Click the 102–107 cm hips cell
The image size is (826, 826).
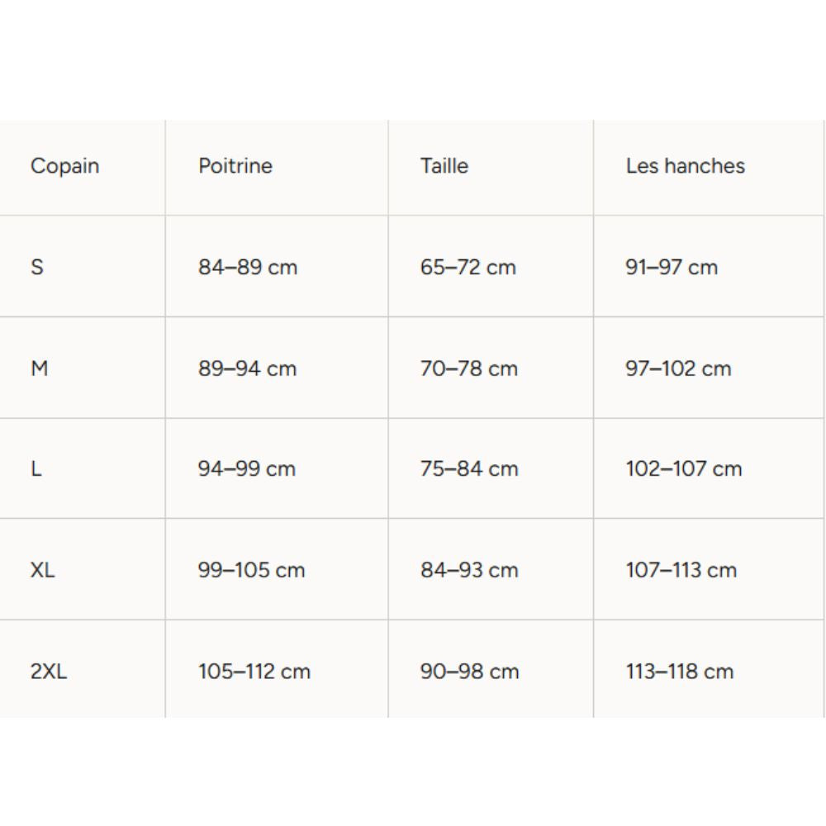click(684, 469)
